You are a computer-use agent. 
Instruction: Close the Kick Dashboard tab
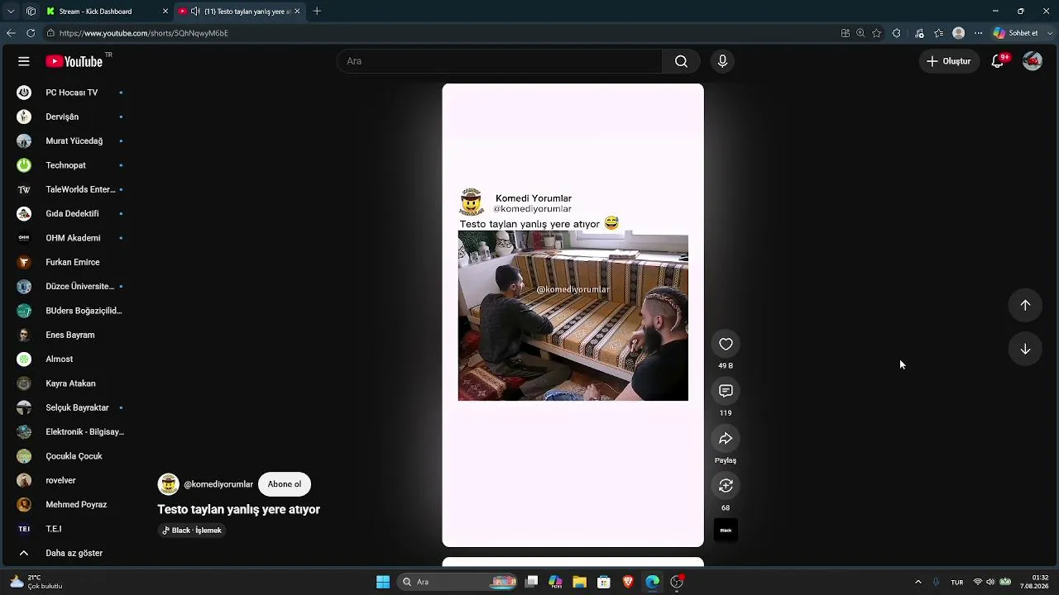coord(165,12)
